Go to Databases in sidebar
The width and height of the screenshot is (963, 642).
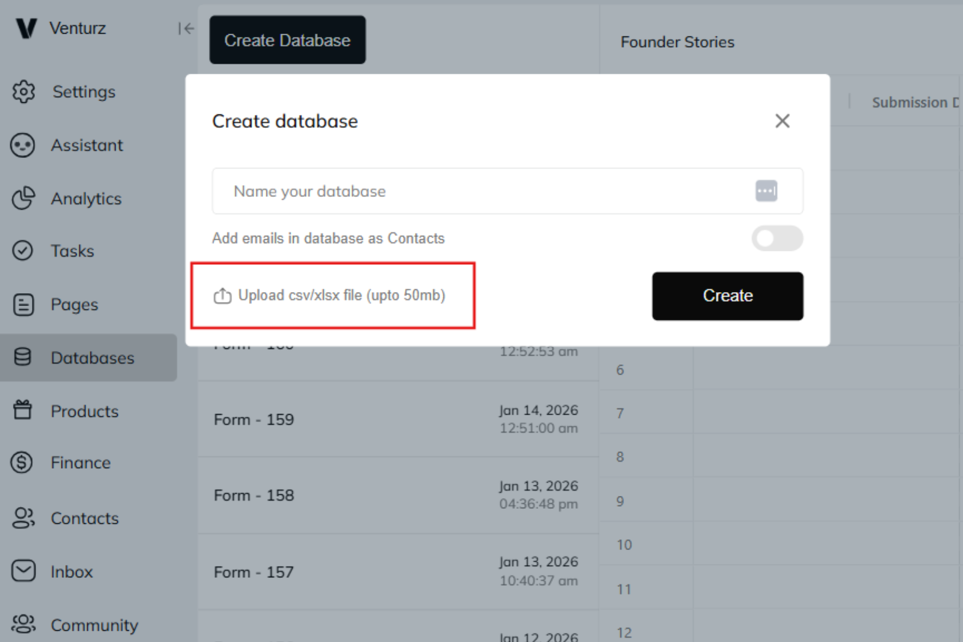(92, 358)
